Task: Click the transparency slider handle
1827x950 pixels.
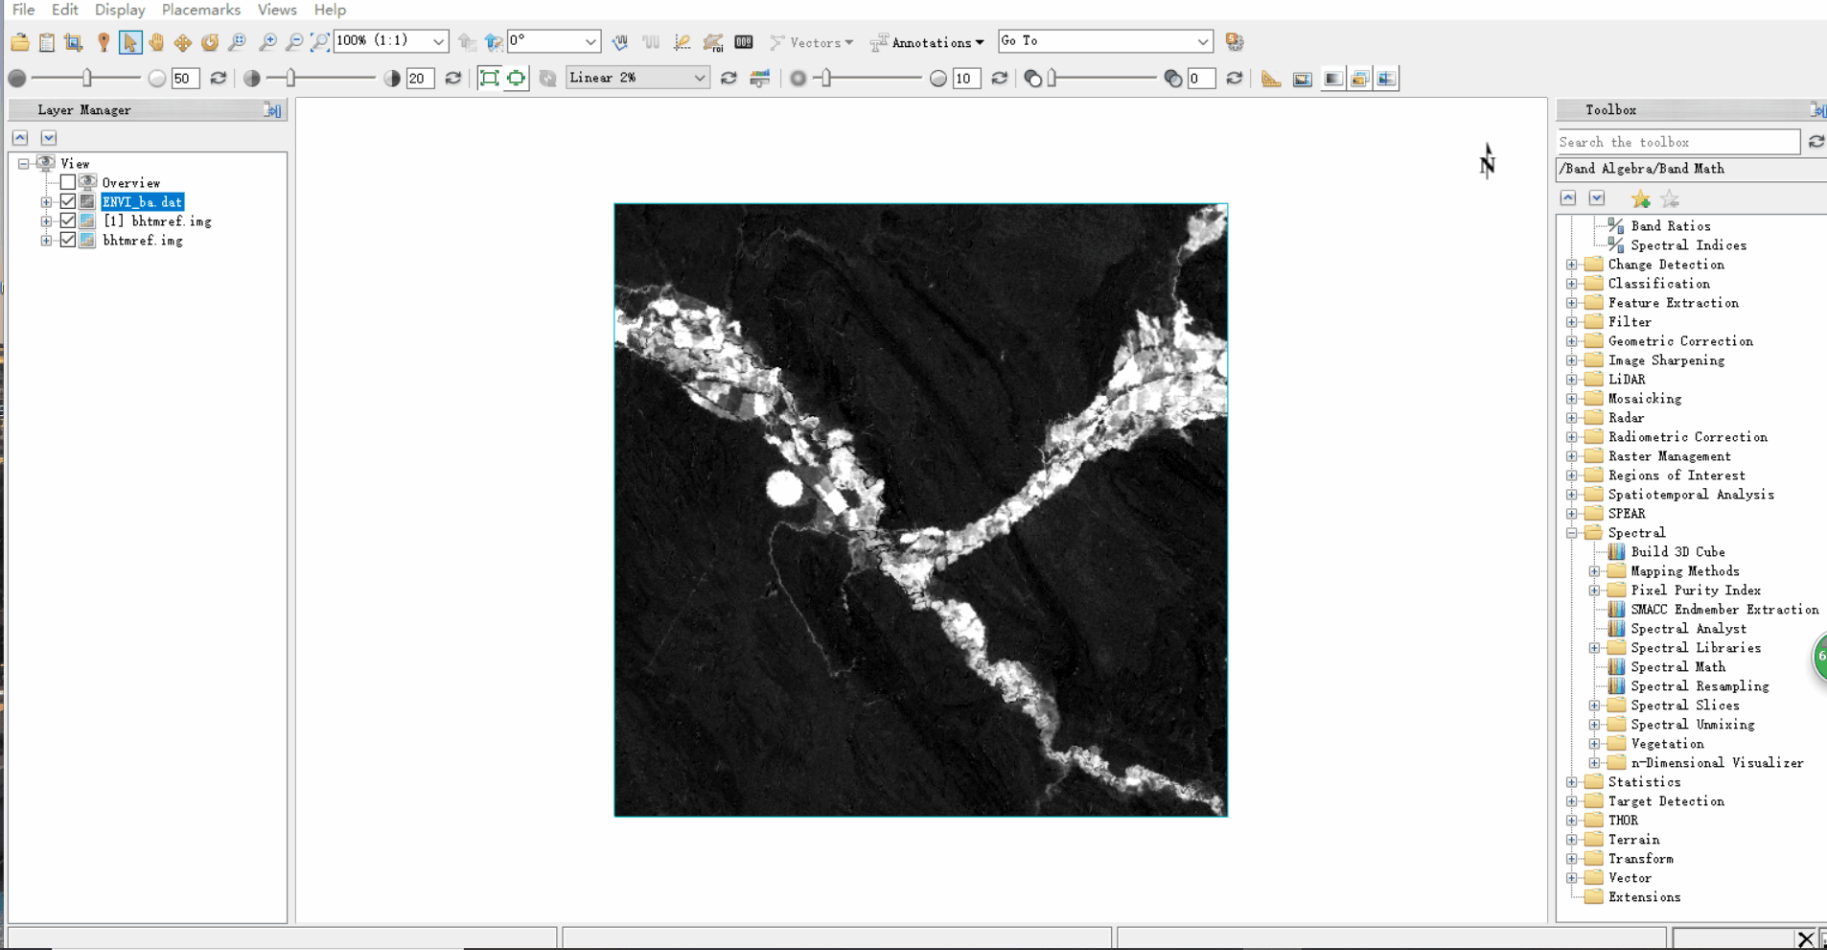Action: pos(1052,79)
